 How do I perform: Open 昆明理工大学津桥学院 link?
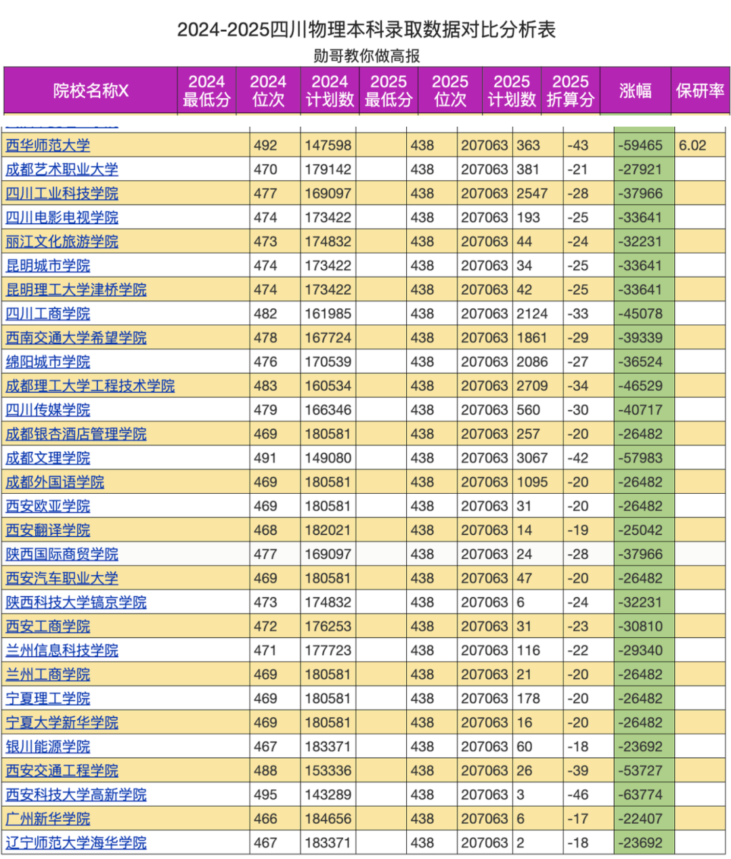[x=76, y=290]
